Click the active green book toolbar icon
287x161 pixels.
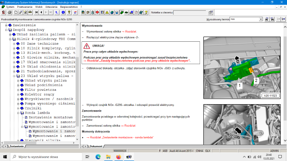(x=122, y=12)
